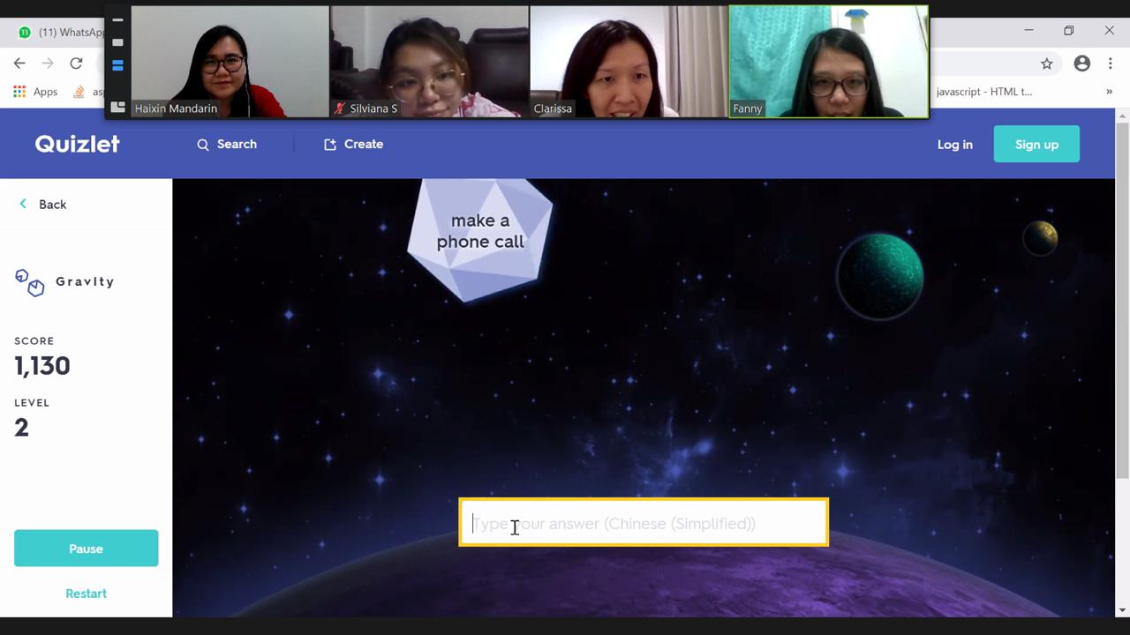This screenshot has height=635, width=1130.
Task: Open Chrome profile avatar
Action: (1082, 63)
